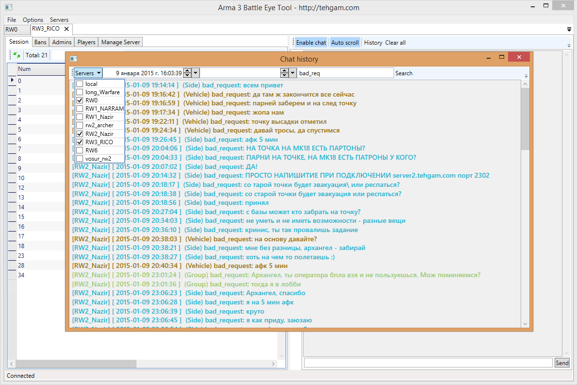Click Clear all in the chat toolbar
The height and width of the screenshot is (385, 577).
395,43
